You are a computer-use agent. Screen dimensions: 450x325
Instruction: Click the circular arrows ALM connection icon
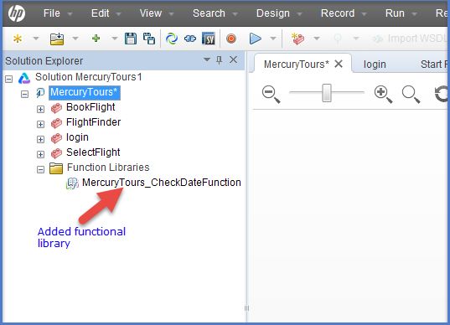[172, 39]
